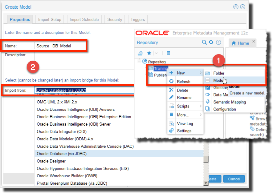Click the Repository refresh arrows icon
The width and height of the screenshot is (273, 193).
[x=211, y=42]
